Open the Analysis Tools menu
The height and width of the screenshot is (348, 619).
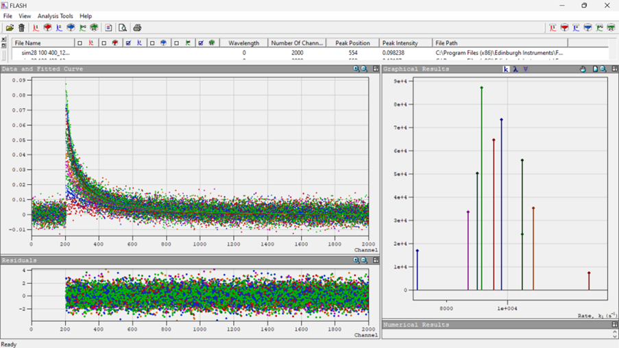pos(56,16)
